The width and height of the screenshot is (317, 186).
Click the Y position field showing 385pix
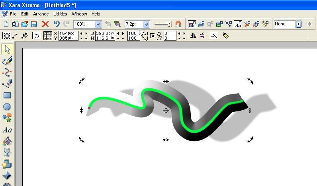point(68,38)
